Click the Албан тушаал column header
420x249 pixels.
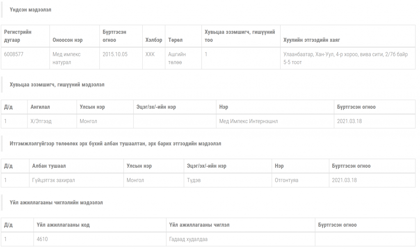[x=49, y=166]
